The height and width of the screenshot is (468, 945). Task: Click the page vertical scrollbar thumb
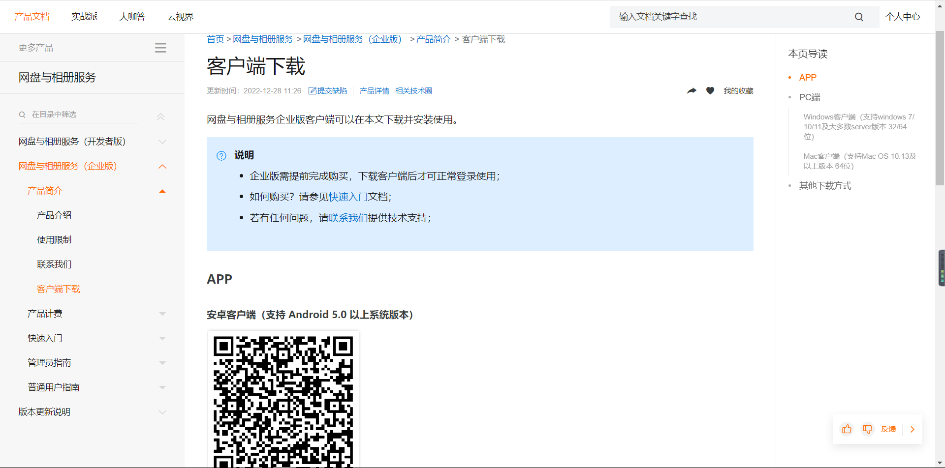tap(940, 108)
